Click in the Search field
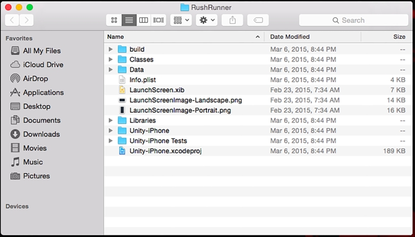The height and width of the screenshot is (237, 415). click(354, 20)
